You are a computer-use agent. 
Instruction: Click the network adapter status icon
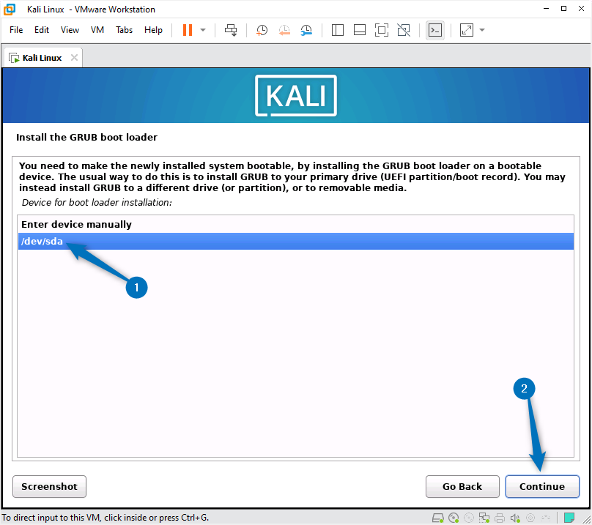(x=484, y=518)
